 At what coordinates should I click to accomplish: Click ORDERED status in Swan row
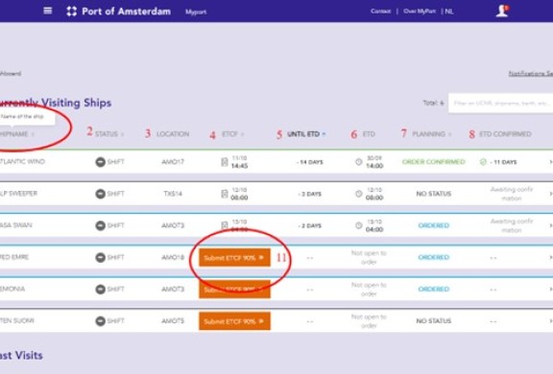[x=433, y=225]
